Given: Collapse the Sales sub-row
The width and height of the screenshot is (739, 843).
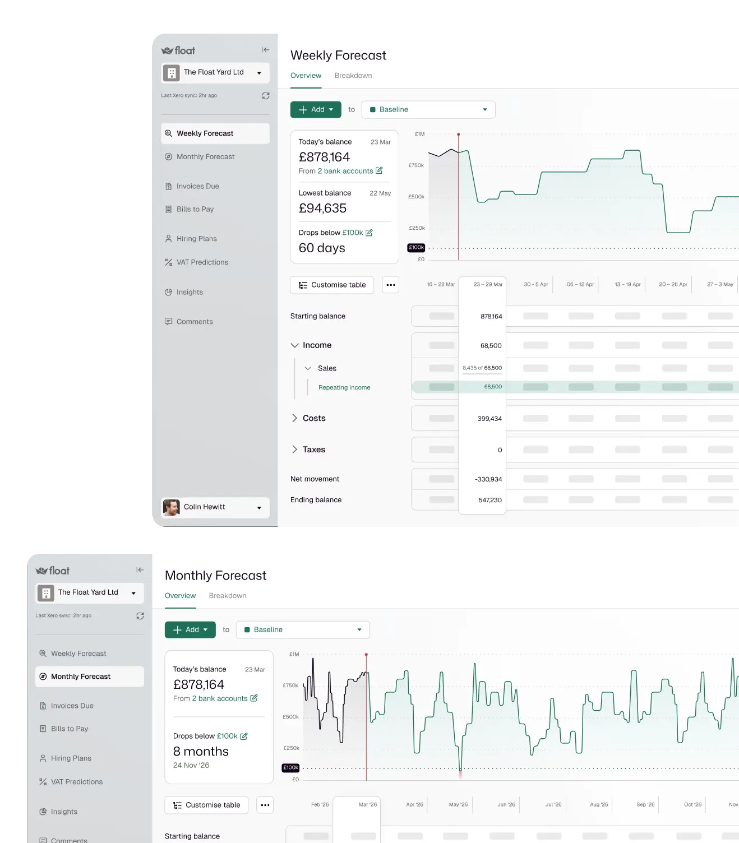Looking at the screenshot, I should (x=308, y=368).
